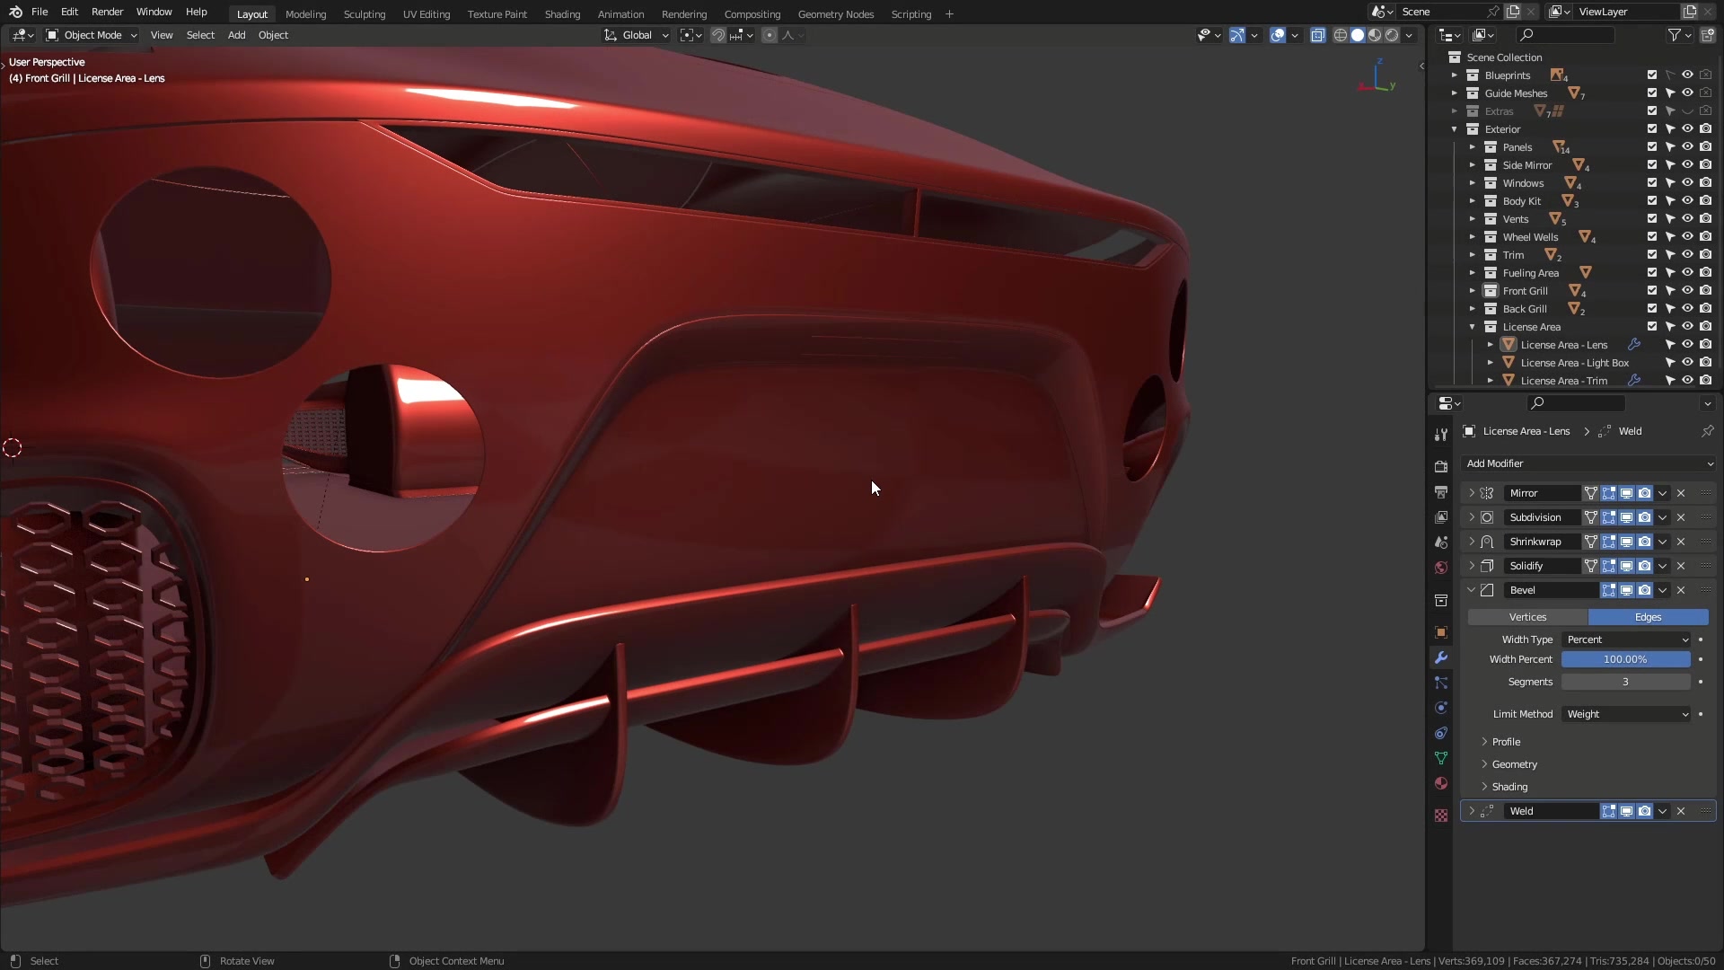Toggle edit mode display on Subdivision modifier

click(1608, 517)
